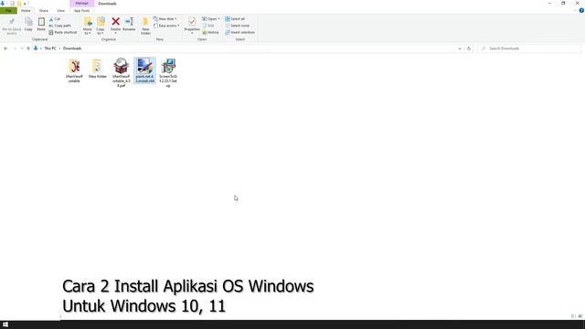
Task: Click Paste shortcut in ribbon
Action: tap(63, 33)
